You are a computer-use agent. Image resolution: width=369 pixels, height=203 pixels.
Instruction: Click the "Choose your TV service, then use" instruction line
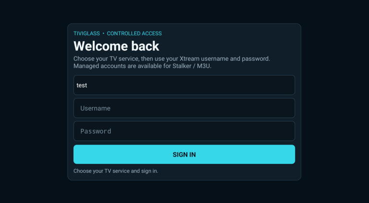172,58
